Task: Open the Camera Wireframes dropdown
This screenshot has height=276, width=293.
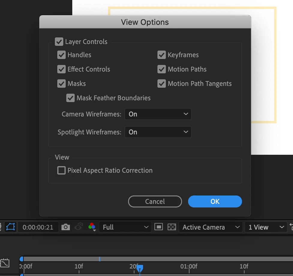Action: tap(158, 114)
